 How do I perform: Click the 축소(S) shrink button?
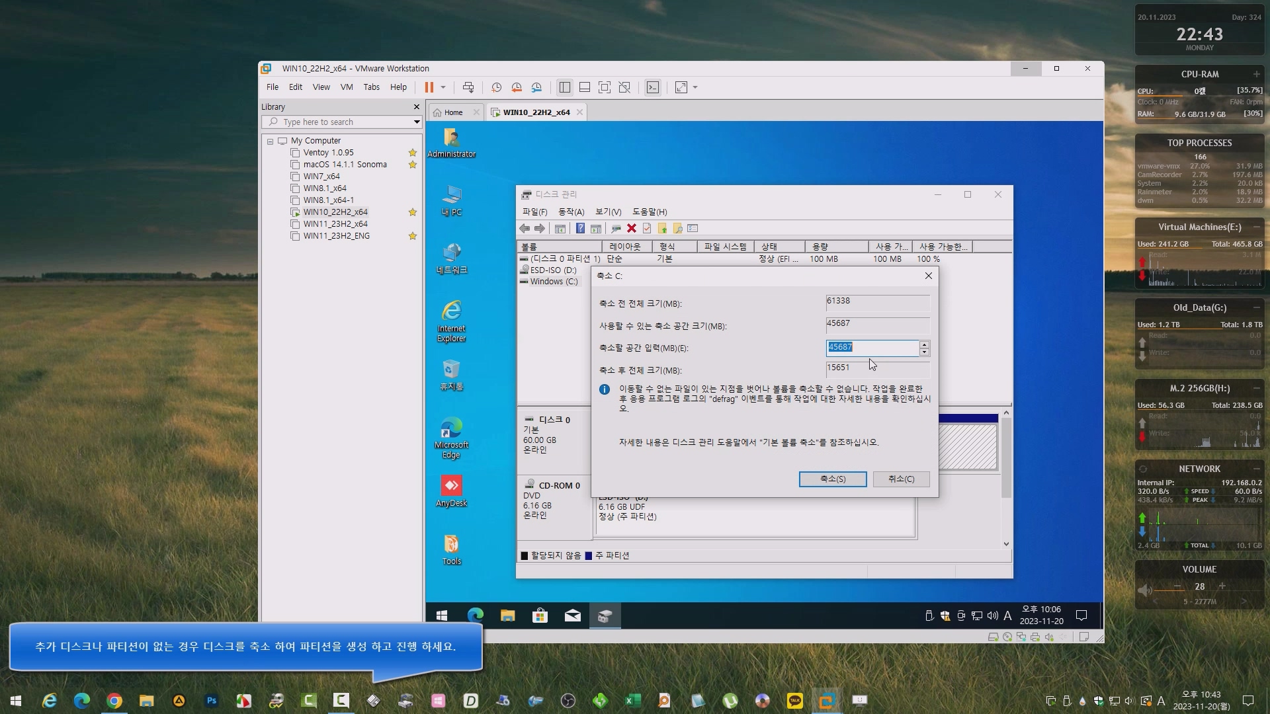click(833, 479)
